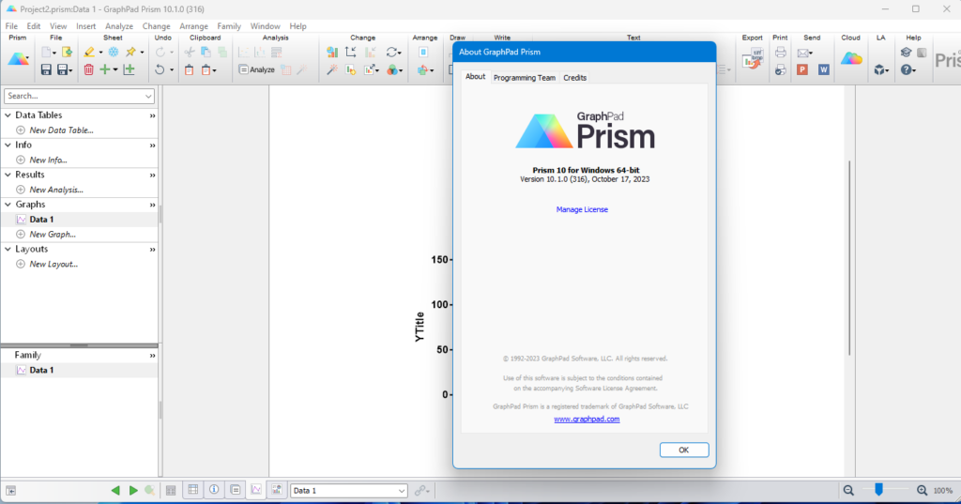Image resolution: width=961 pixels, height=504 pixels.
Task: Open the www.graphpad.com link
Action: point(587,420)
